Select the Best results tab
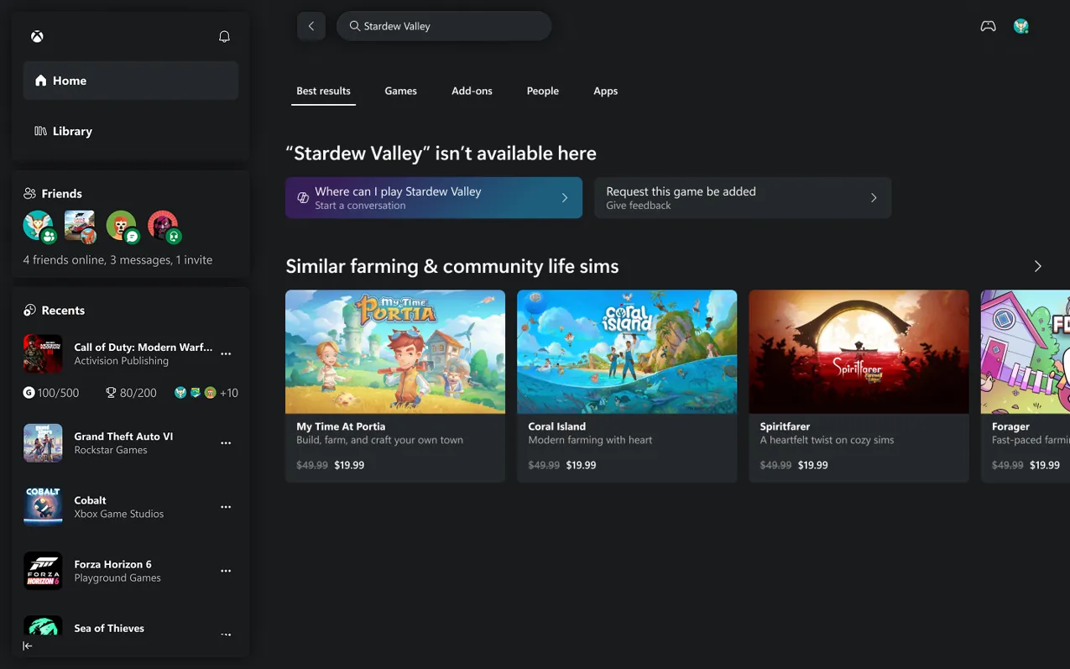The height and width of the screenshot is (669, 1070). (323, 91)
